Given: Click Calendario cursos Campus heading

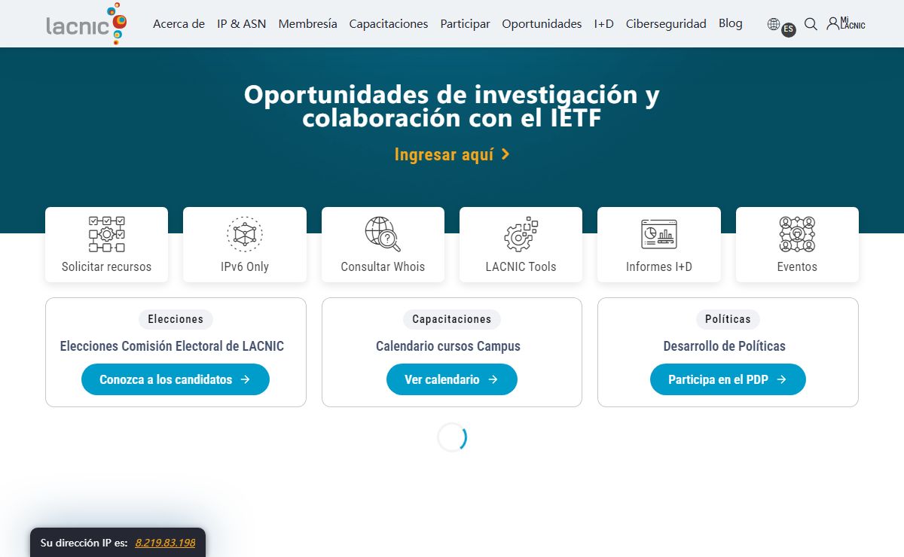Looking at the screenshot, I should point(448,346).
